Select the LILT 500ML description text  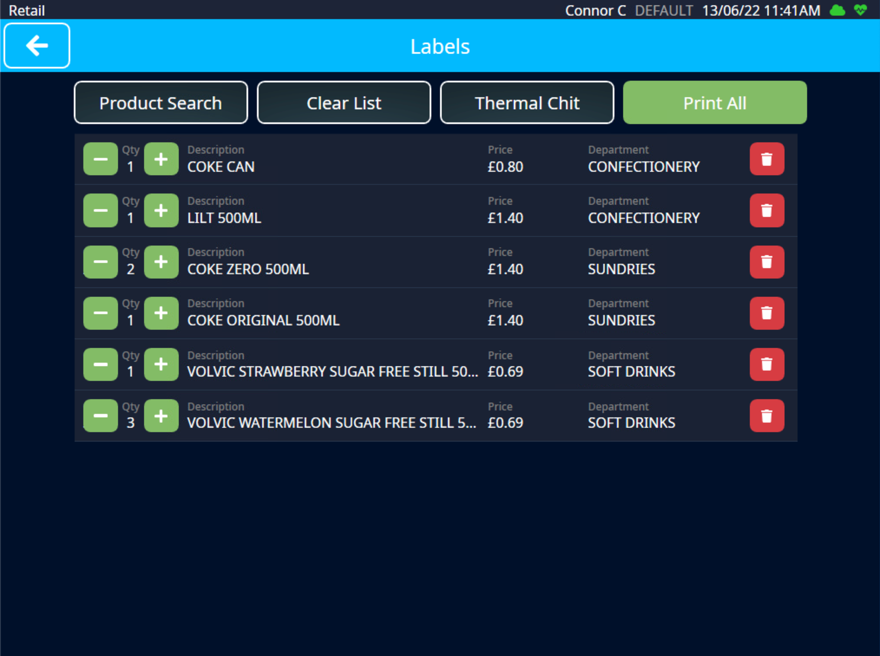click(224, 218)
